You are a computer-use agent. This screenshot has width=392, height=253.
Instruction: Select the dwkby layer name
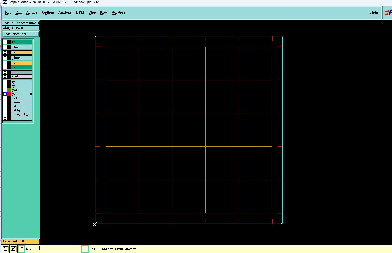tap(22, 110)
